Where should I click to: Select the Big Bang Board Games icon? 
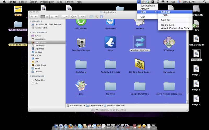(x=140, y=64)
